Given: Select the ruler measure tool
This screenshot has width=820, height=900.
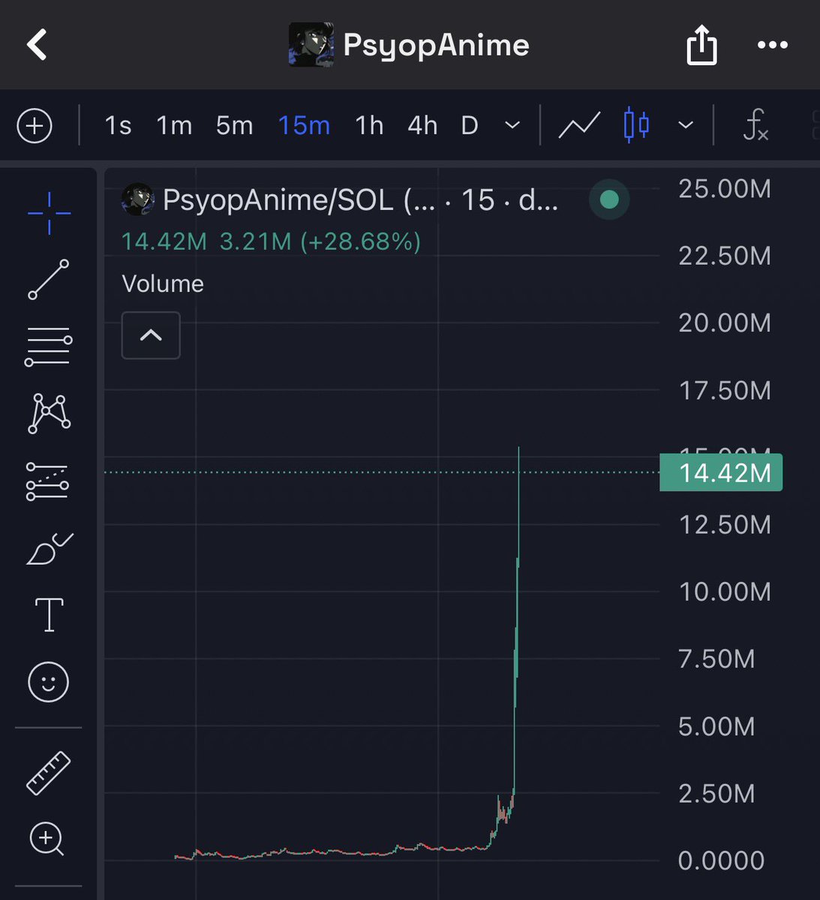Looking at the screenshot, I should pyautogui.click(x=49, y=772).
